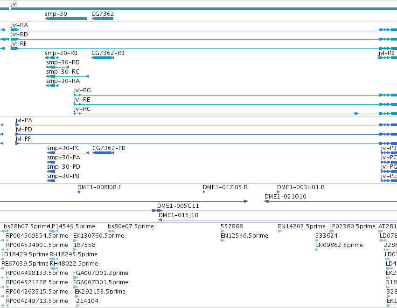Select transcript label jvl-RA

pyautogui.click(x=20, y=25)
